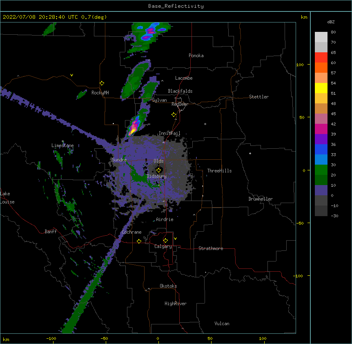Viewport: 352px width, 344px height.
Task: Click the Cochrane town label
Action: (131, 232)
